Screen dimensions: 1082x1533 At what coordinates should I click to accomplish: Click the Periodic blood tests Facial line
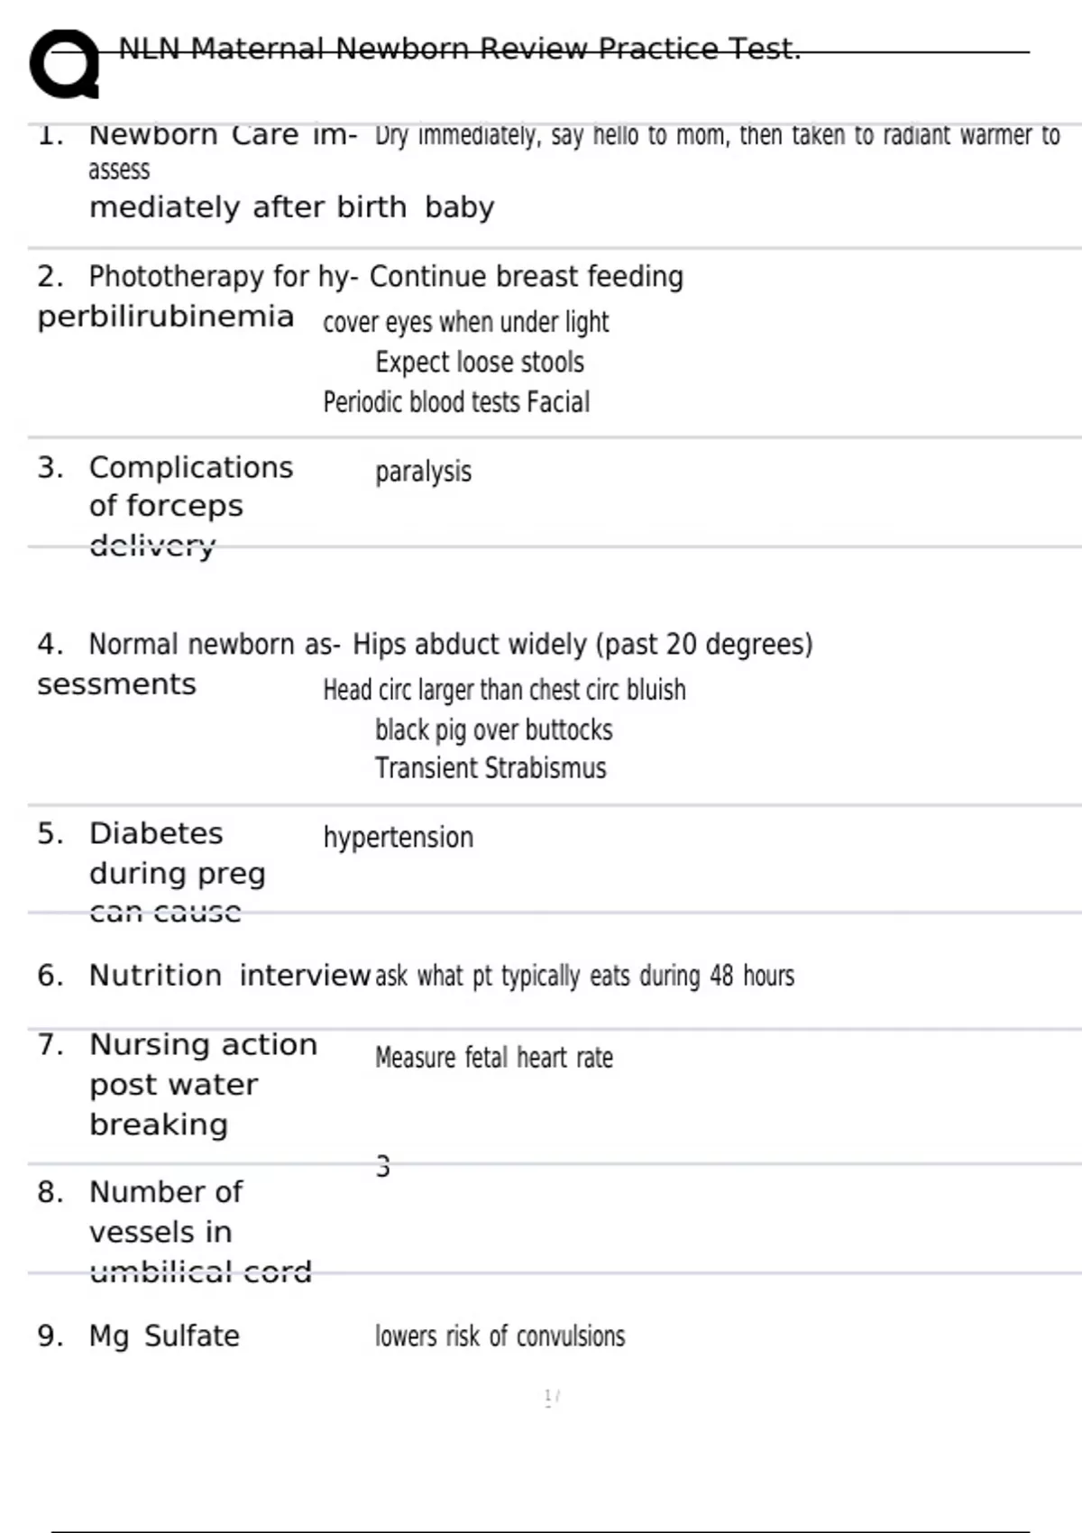pyautogui.click(x=456, y=401)
